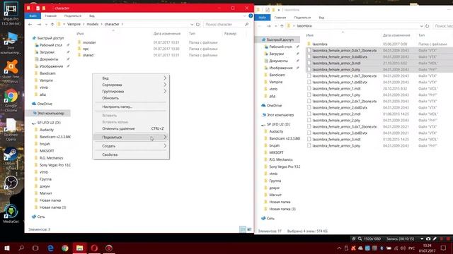Open taskbar search magnifier
Screen dimensions: 453x254
click(x=21, y=248)
